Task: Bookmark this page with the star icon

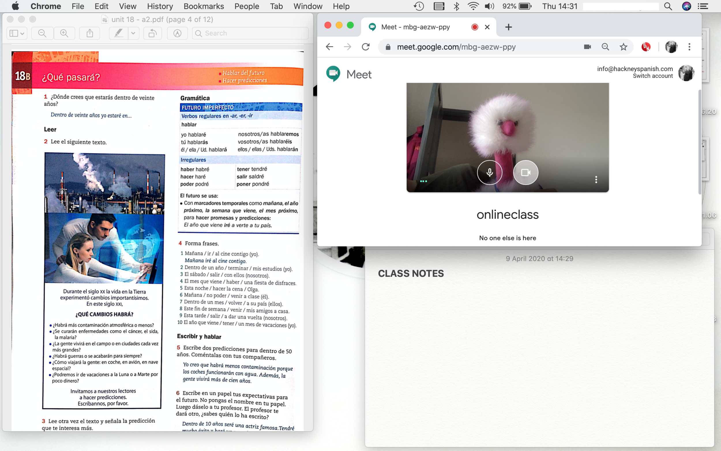Action: click(623, 47)
